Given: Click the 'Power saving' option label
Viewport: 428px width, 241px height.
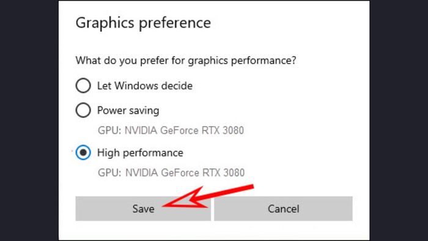Looking at the screenshot, I should [x=128, y=111].
